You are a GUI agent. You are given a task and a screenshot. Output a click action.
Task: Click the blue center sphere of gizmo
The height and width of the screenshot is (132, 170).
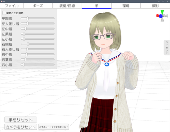point(161,16)
